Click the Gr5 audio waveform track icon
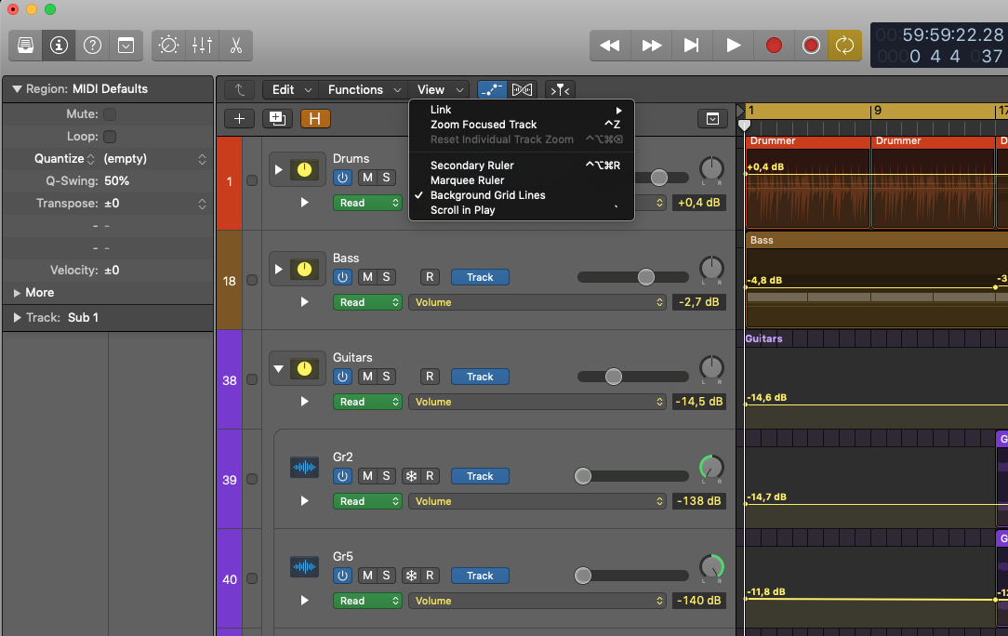 coord(305,567)
